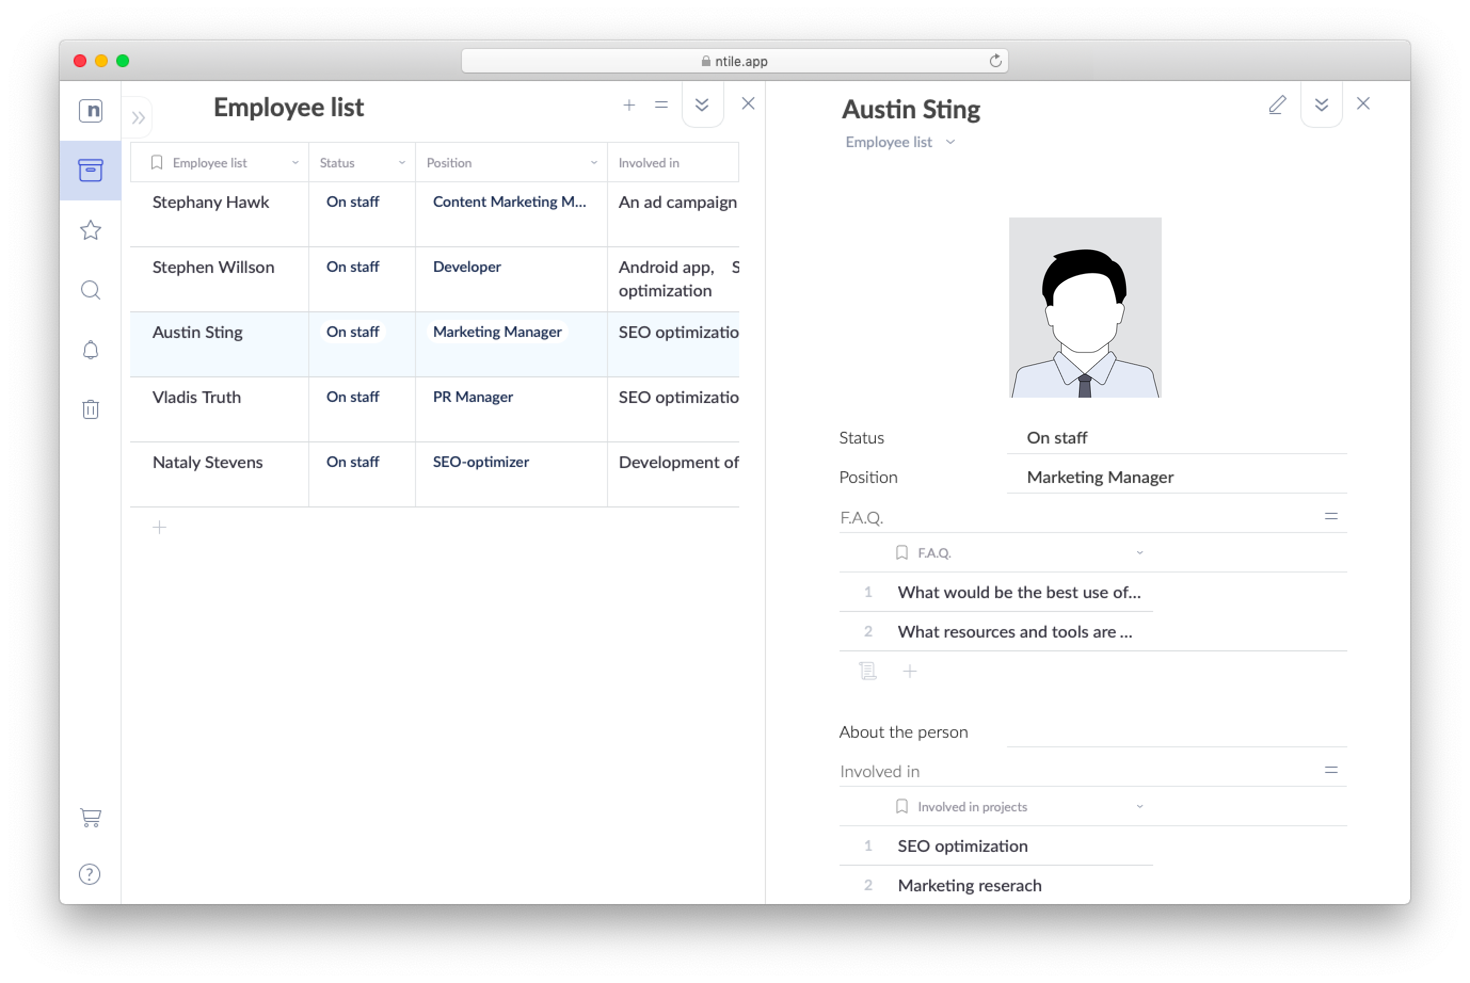Select Vladis Truth row name
The width and height of the screenshot is (1470, 983).
[x=197, y=397]
